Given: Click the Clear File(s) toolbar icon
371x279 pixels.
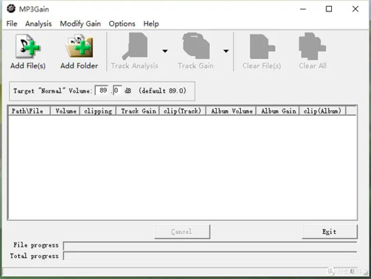Looking at the screenshot, I should [x=262, y=46].
